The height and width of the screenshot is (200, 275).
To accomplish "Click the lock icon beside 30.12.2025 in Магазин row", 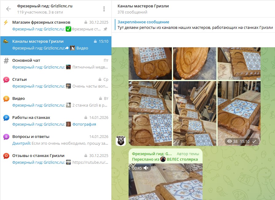I will [86, 22].
